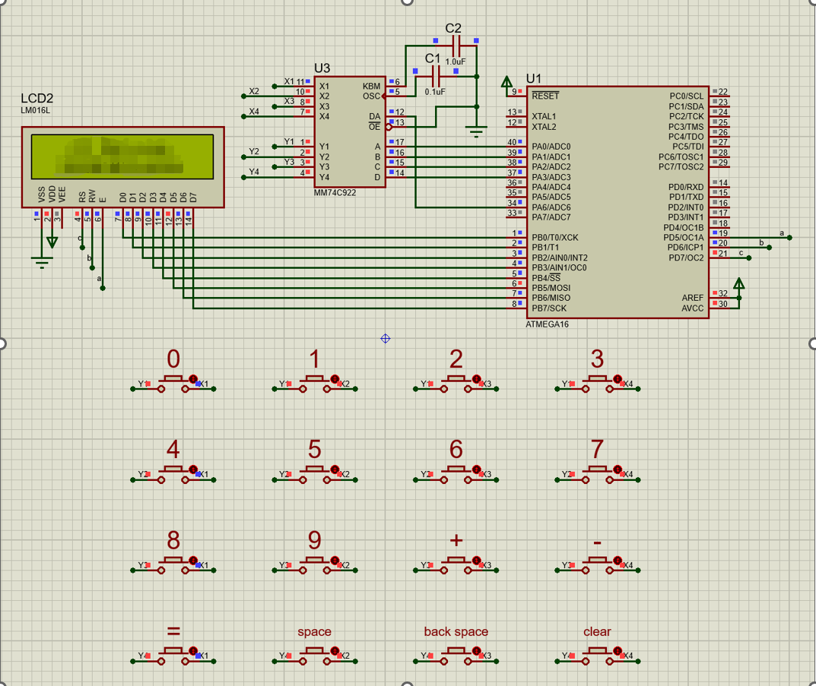Select the LCD2 reference label

[37, 98]
